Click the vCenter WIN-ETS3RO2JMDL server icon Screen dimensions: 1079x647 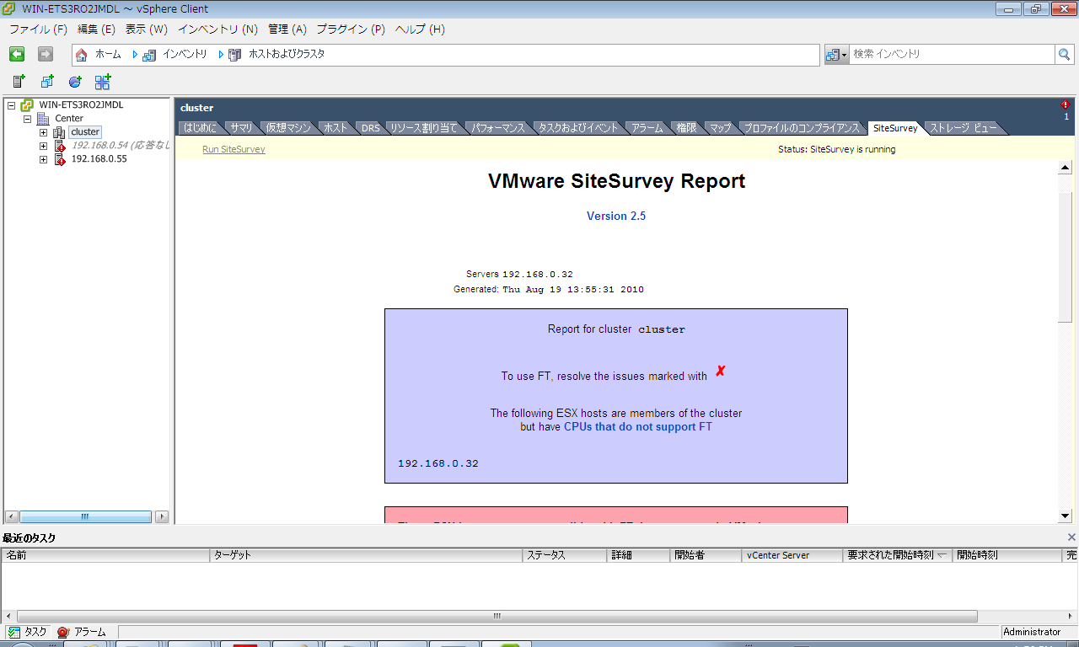[28, 105]
